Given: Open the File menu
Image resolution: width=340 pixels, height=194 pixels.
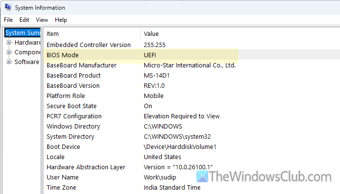Looking at the screenshot, I should [x=8, y=20].
